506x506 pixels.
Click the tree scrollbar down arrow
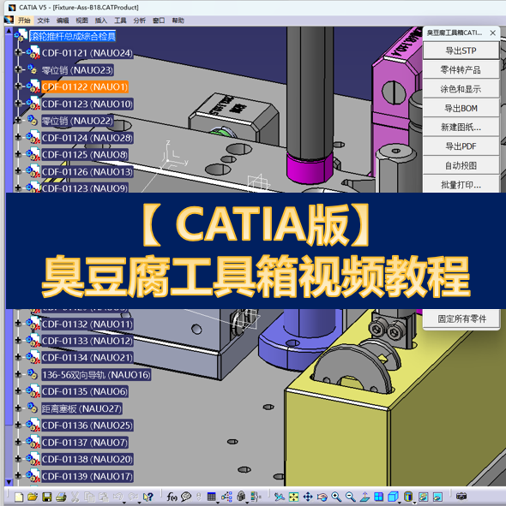pyautogui.click(x=9, y=482)
